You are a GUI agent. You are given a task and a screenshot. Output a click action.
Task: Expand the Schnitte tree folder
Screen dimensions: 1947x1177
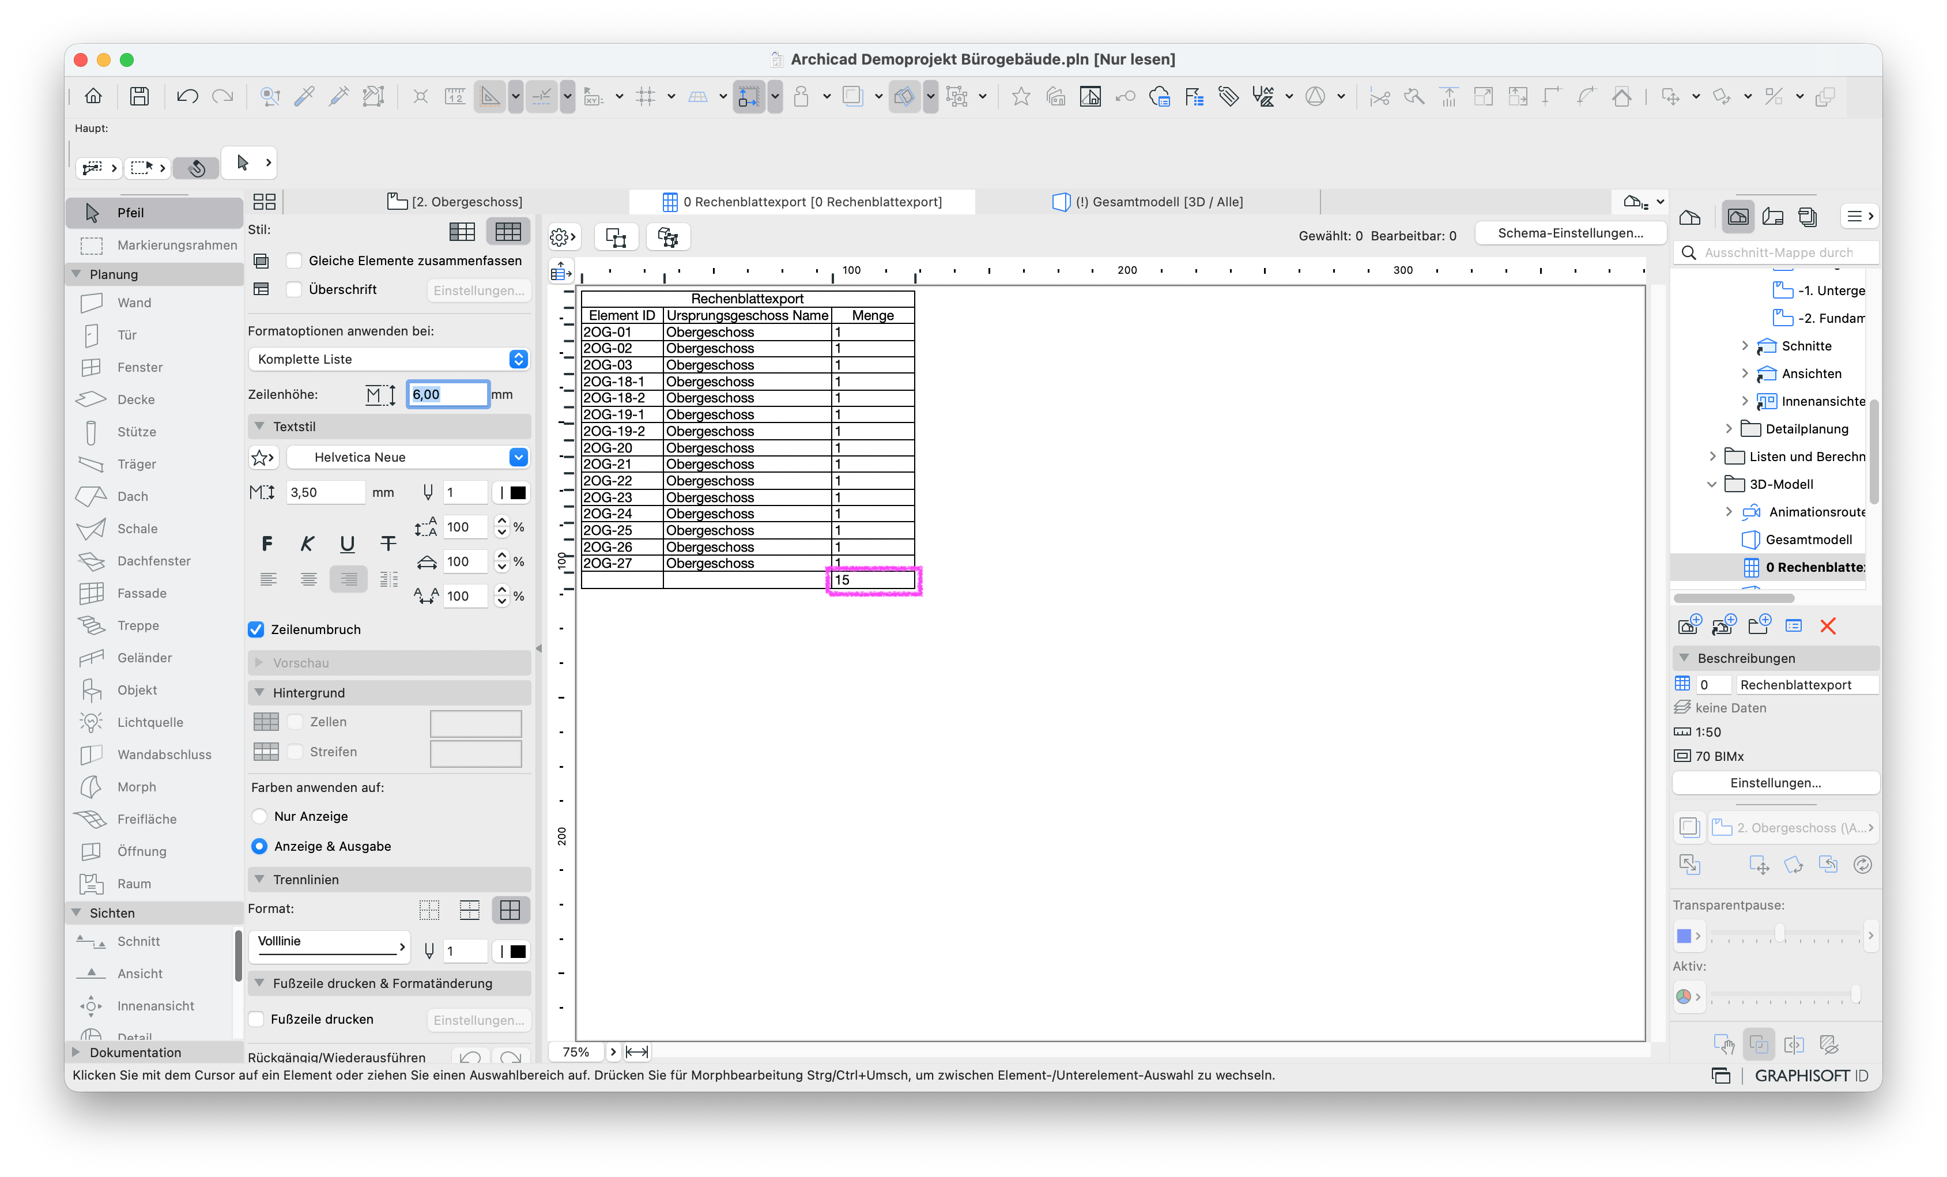(1745, 345)
